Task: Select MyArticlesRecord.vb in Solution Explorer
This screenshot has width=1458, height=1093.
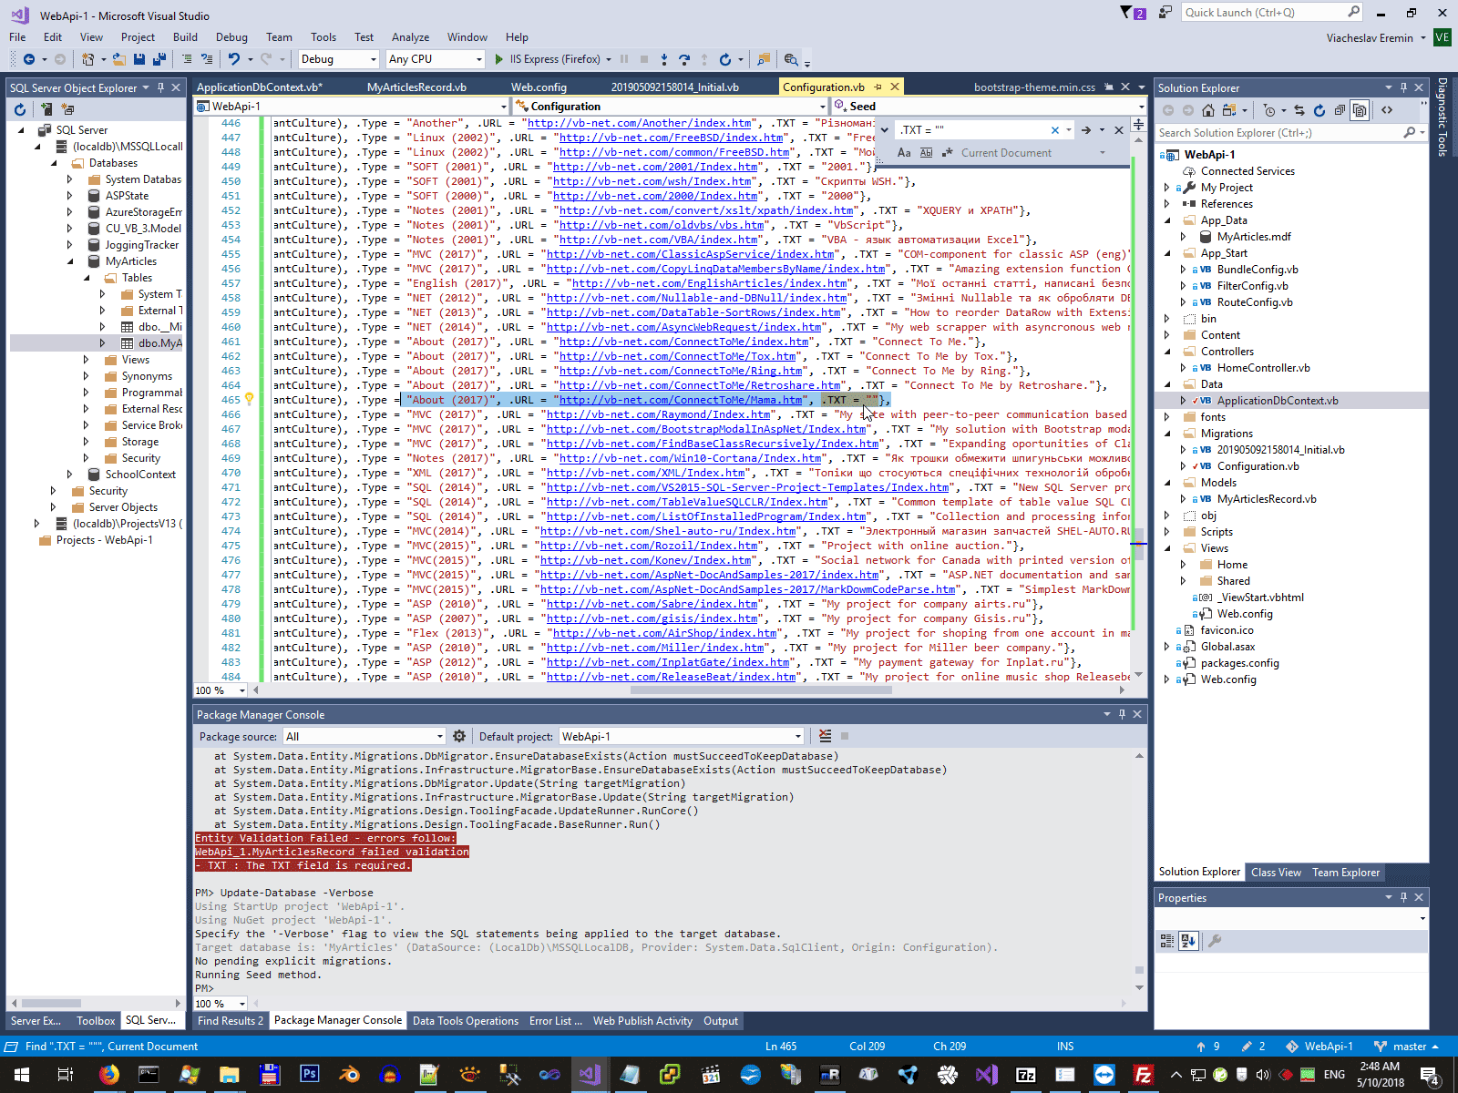Action: click(1266, 499)
